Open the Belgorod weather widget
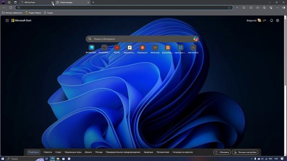The height and width of the screenshot is (161, 287). tap(256, 21)
